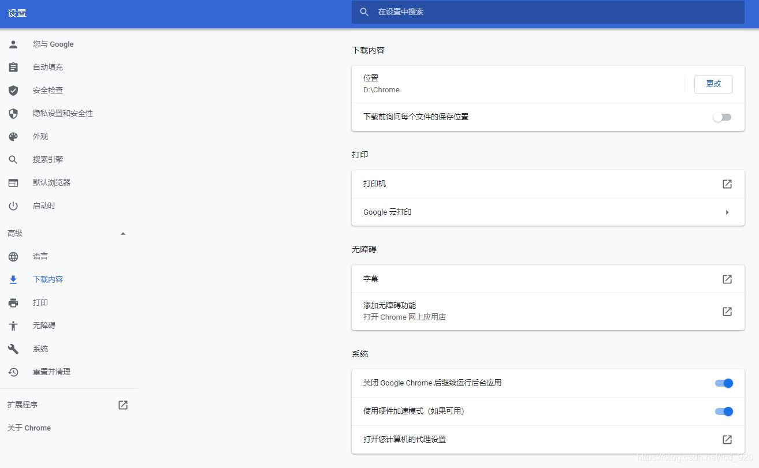Collapse the 高级 section arrow
Screen dimensions: 759x468
click(x=122, y=234)
